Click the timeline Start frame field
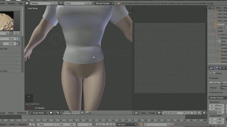The height and width of the screenshot is (127, 227). 46,125
